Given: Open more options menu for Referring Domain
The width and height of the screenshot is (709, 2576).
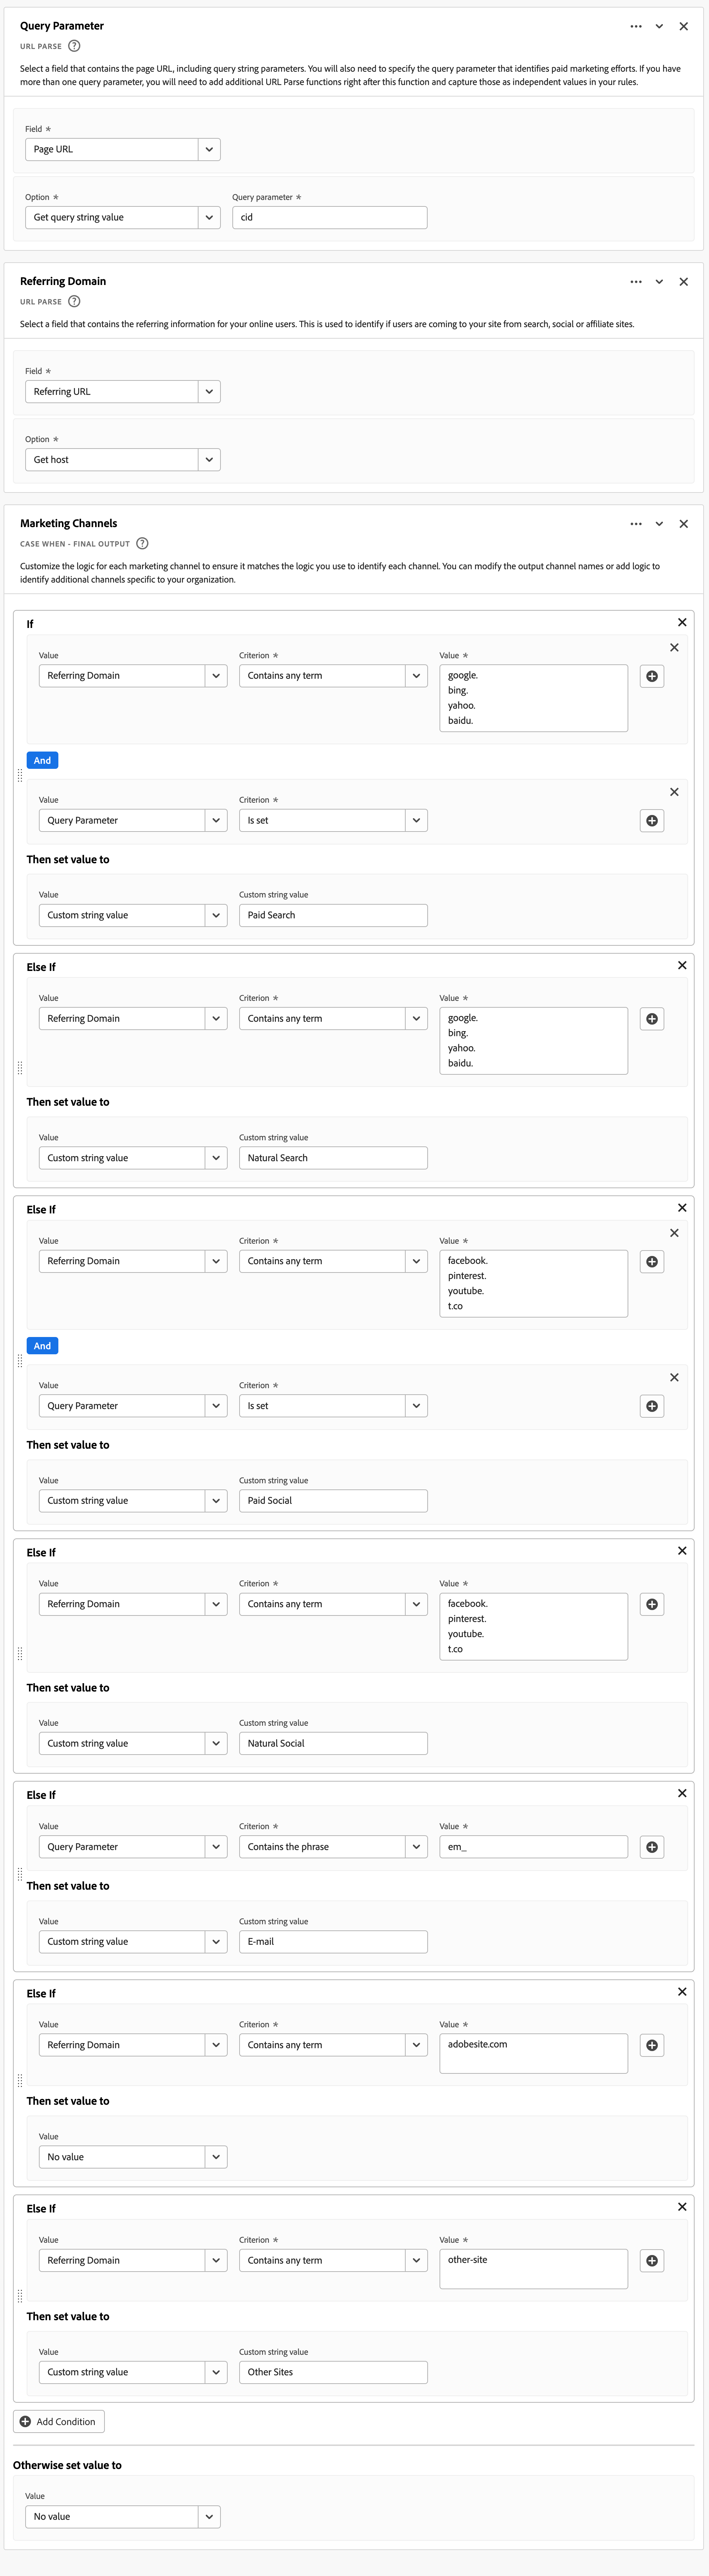Looking at the screenshot, I should click(636, 282).
